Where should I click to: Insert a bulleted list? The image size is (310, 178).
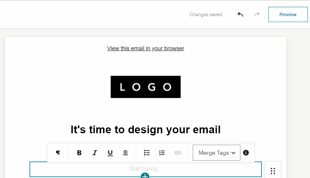tap(147, 153)
